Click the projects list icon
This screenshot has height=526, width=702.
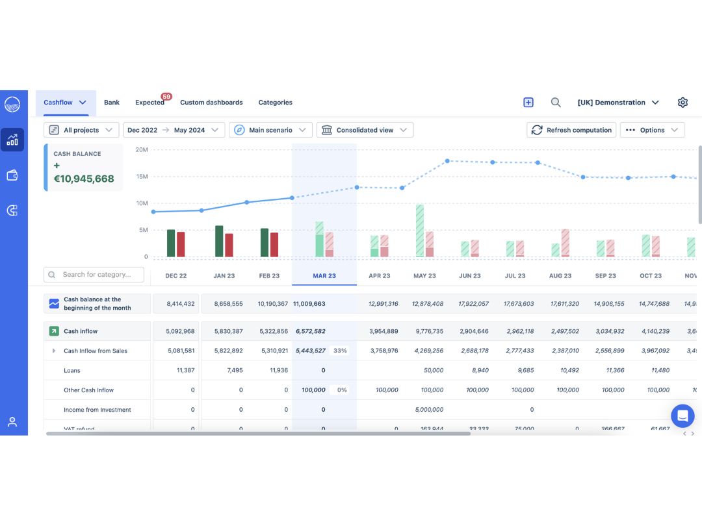pos(54,130)
